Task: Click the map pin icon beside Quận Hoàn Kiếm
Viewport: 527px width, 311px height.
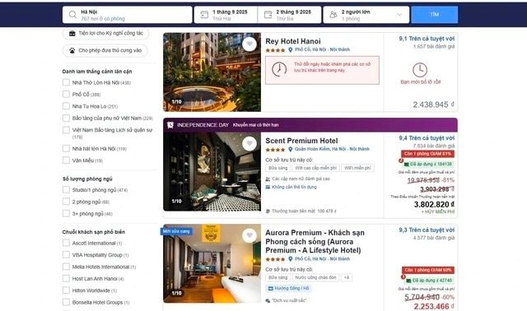Action: click(x=291, y=149)
